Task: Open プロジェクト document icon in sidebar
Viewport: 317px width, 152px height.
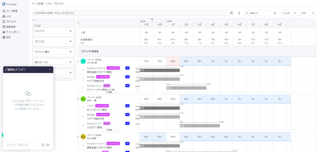Action: point(4,21)
